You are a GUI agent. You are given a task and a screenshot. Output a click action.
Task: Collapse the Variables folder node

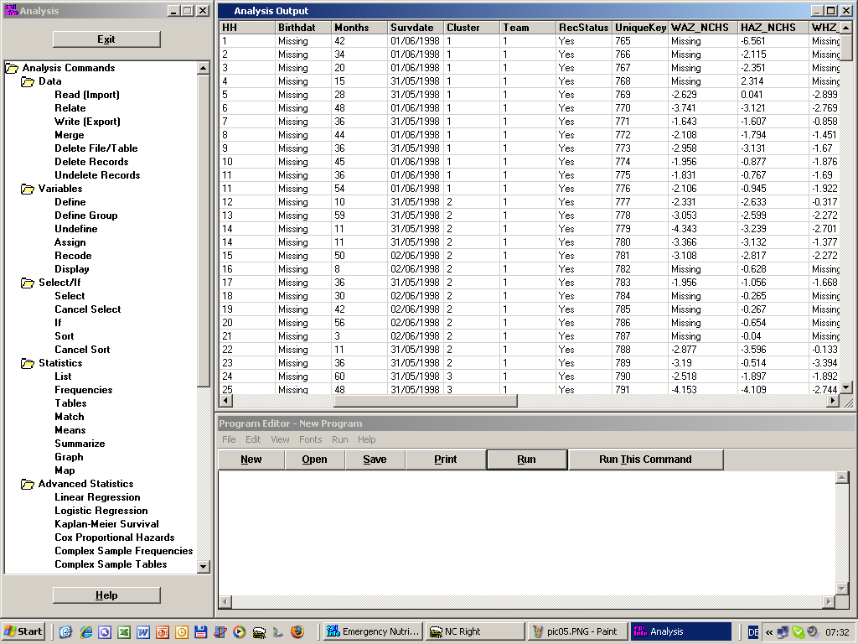(x=28, y=189)
